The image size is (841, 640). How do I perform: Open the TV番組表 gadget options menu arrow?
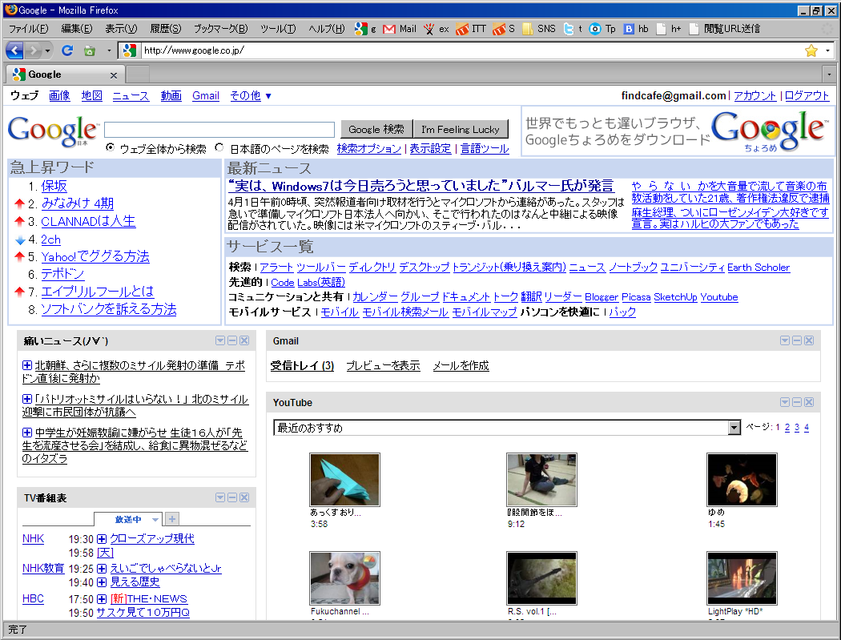220,498
